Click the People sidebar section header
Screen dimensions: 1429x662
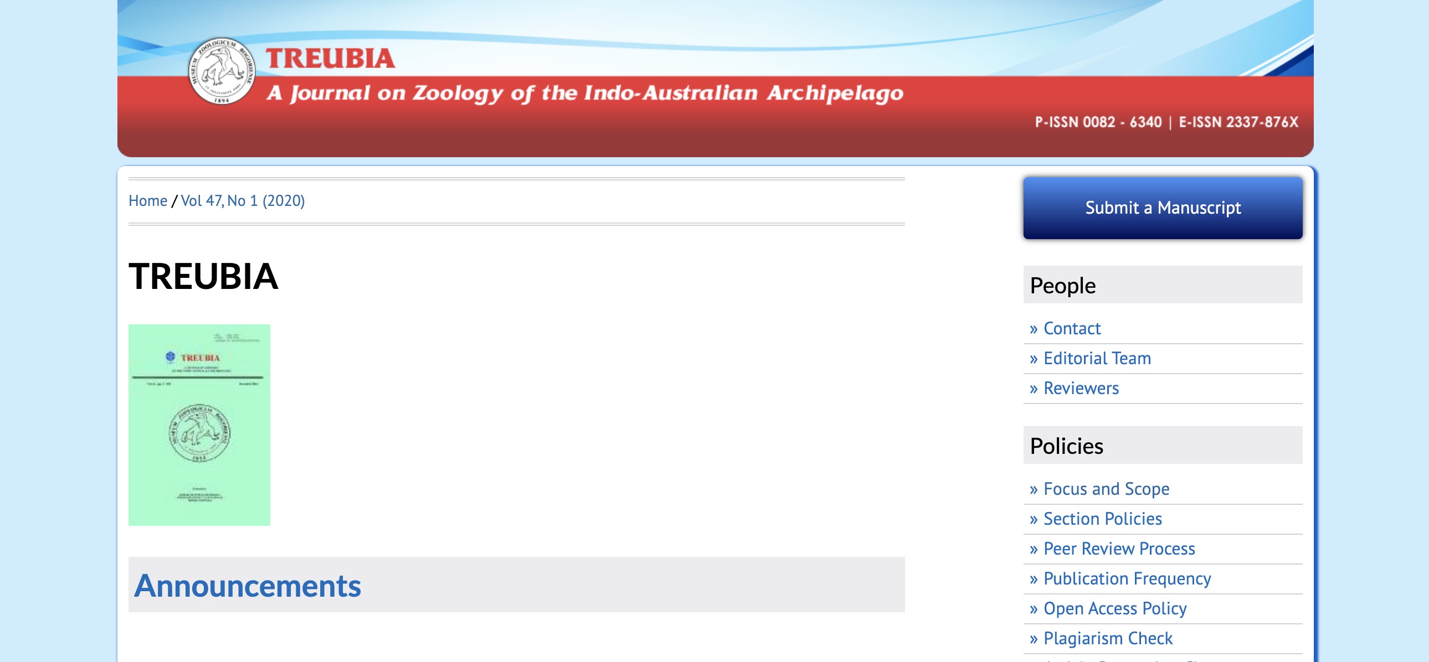pos(1062,286)
